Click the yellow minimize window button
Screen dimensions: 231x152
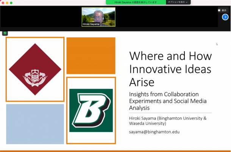[x=7, y=3]
